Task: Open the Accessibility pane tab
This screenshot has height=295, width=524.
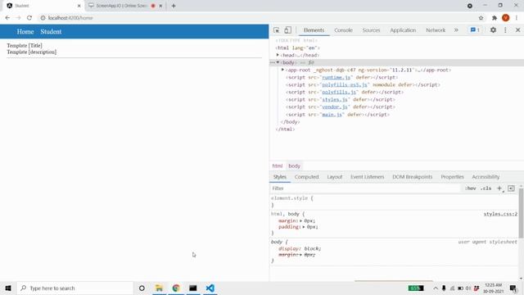Action: coord(486,177)
